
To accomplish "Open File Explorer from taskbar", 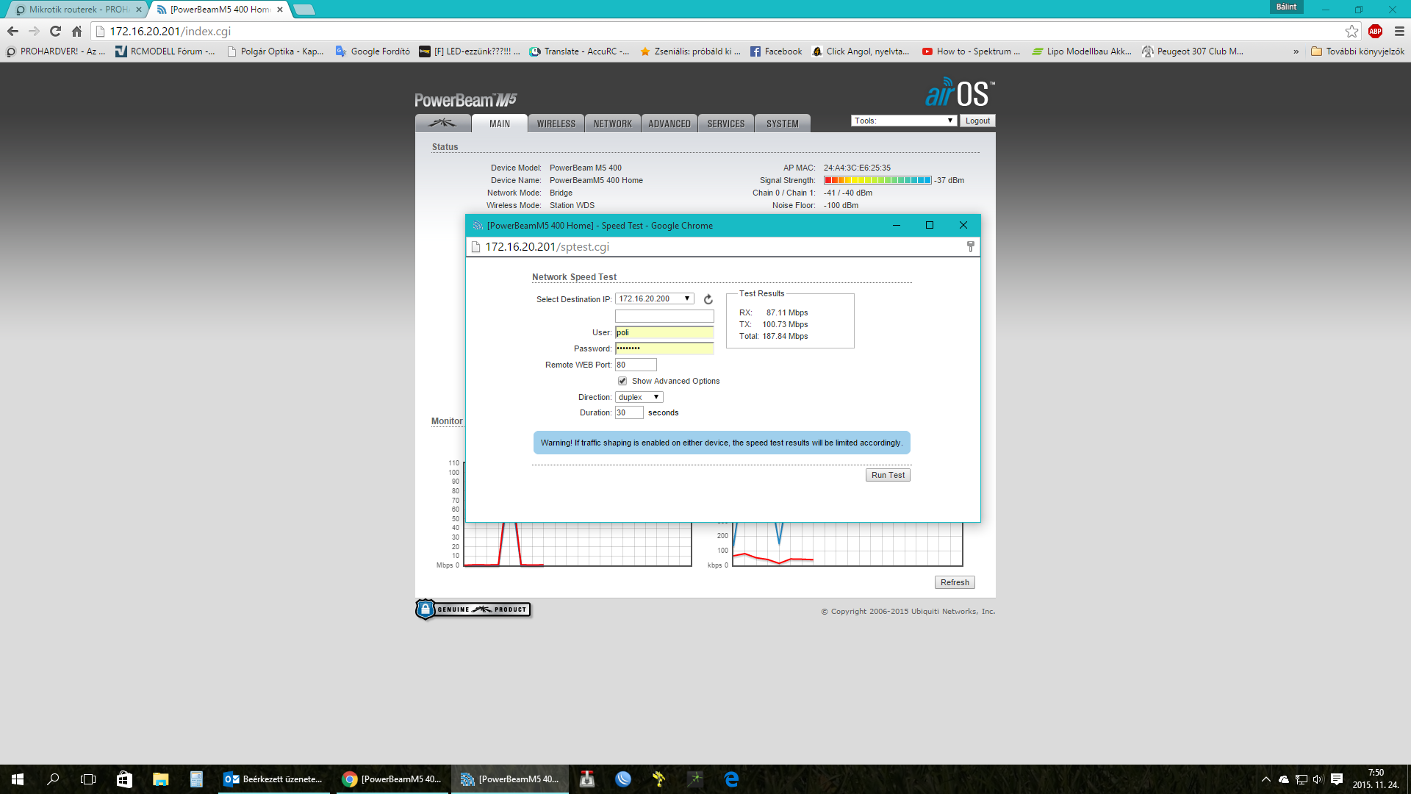I will 160,779.
